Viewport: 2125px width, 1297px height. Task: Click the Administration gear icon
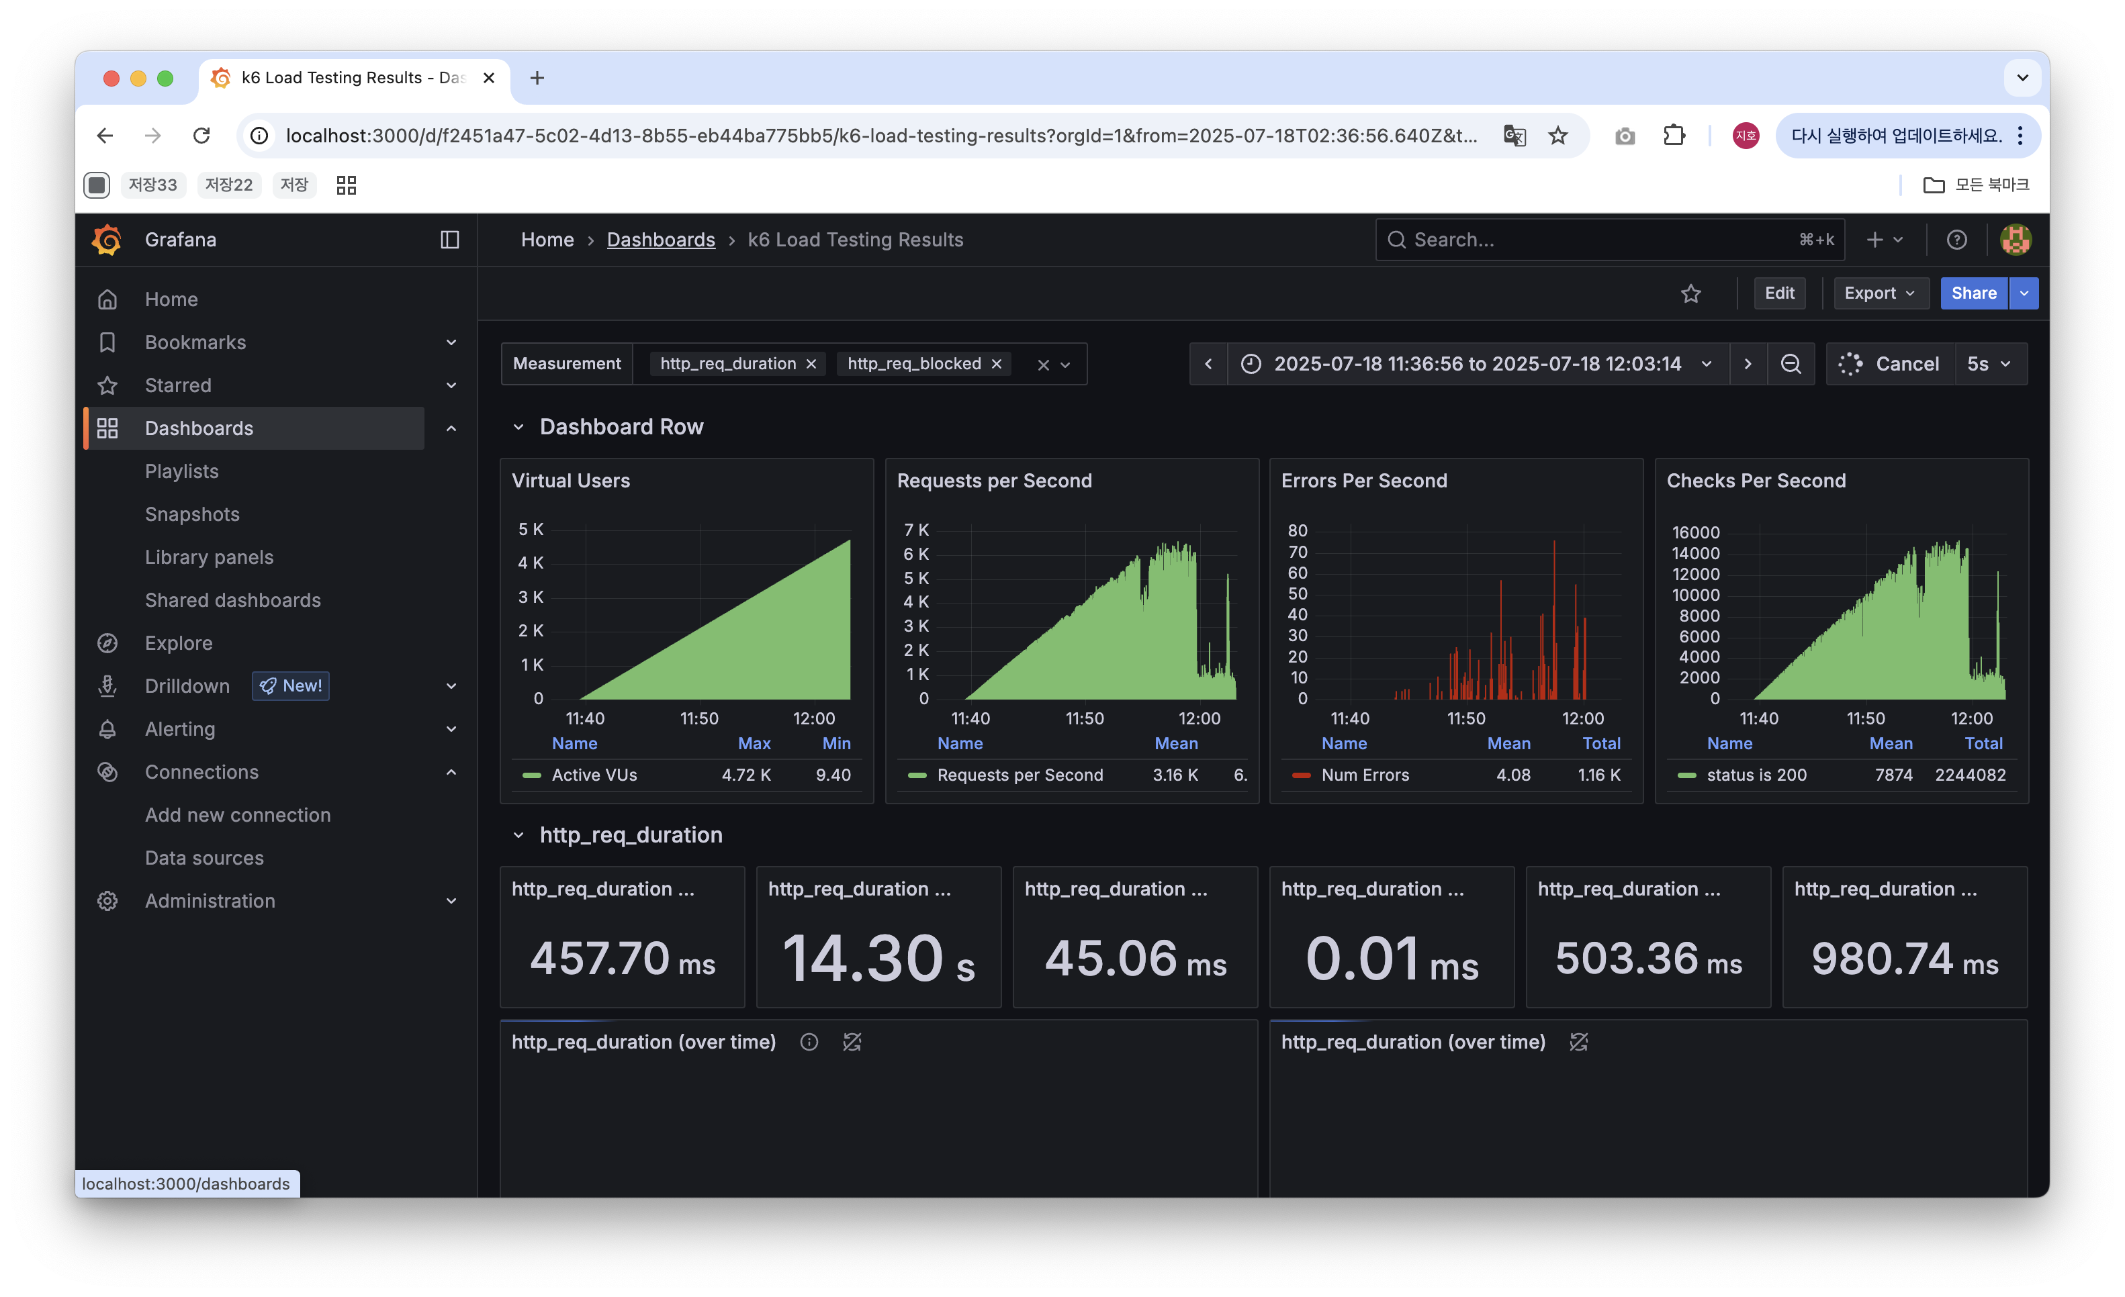(107, 900)
